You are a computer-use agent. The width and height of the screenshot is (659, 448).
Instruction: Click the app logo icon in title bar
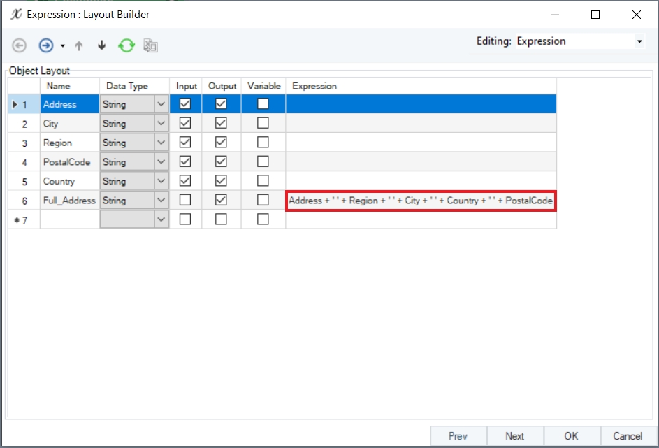tap(15, 14)
